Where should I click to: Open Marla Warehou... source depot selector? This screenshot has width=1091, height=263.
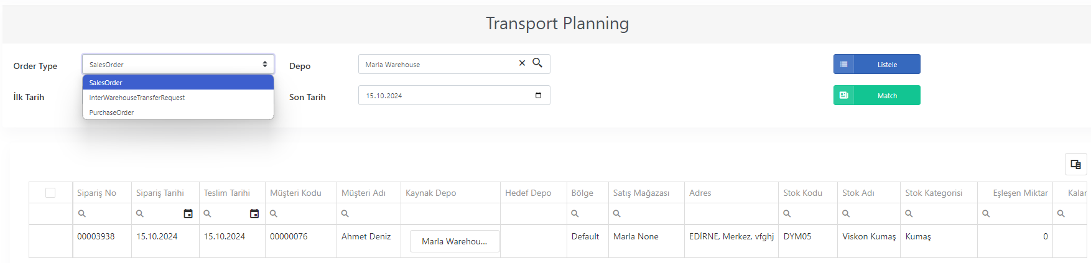[455, 241]
